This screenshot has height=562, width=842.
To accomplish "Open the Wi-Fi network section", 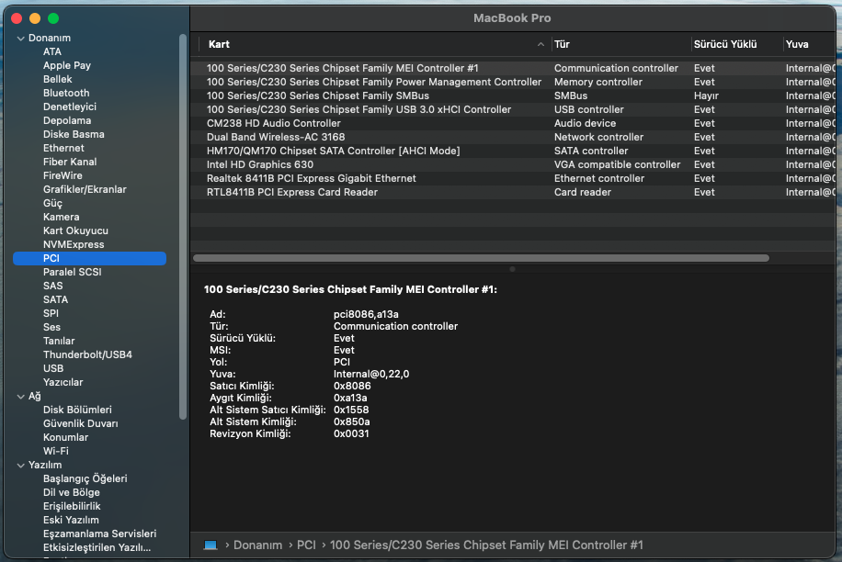I will [55, 451].
